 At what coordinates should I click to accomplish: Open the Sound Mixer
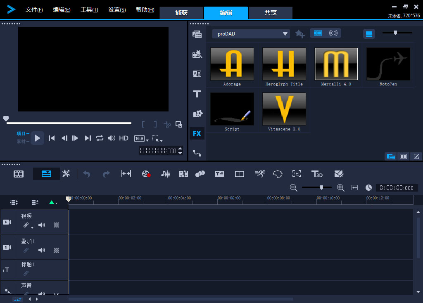pyautogui.click(x=165, y=174)
